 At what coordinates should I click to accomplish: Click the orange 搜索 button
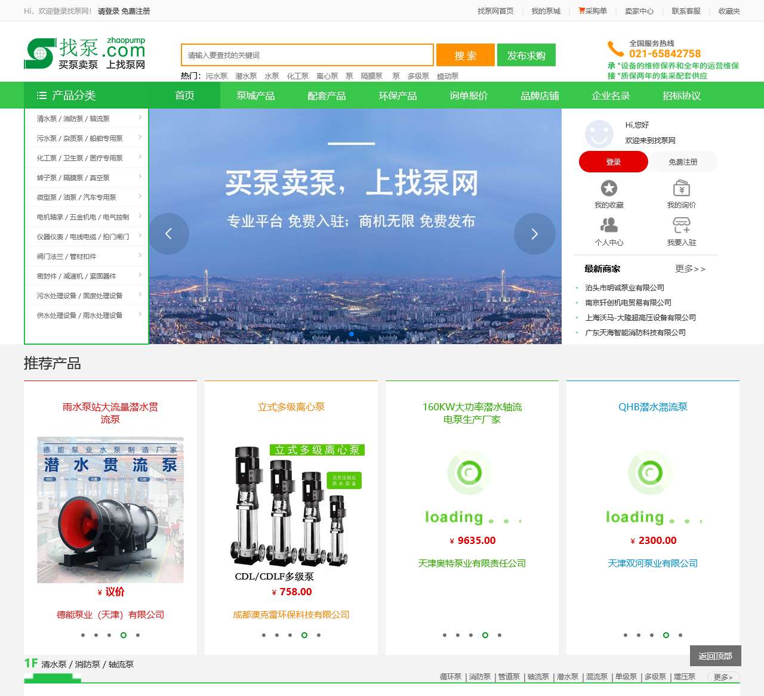coord(466,55)
